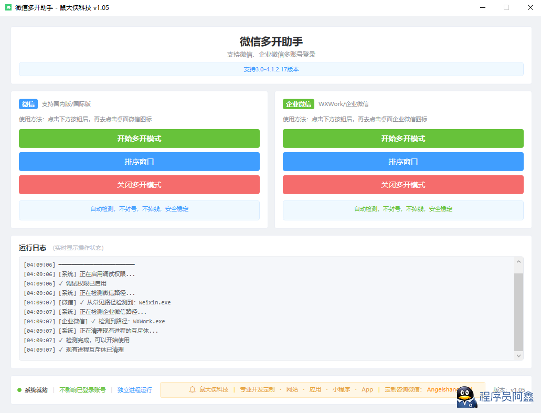Start multi-open mode for WeChat
This screenshot has width=541, height=413.
(x=139, y=139)
